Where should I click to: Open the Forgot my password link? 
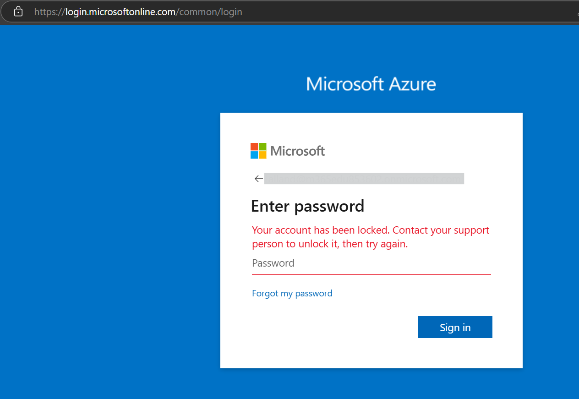pos(292,293)
